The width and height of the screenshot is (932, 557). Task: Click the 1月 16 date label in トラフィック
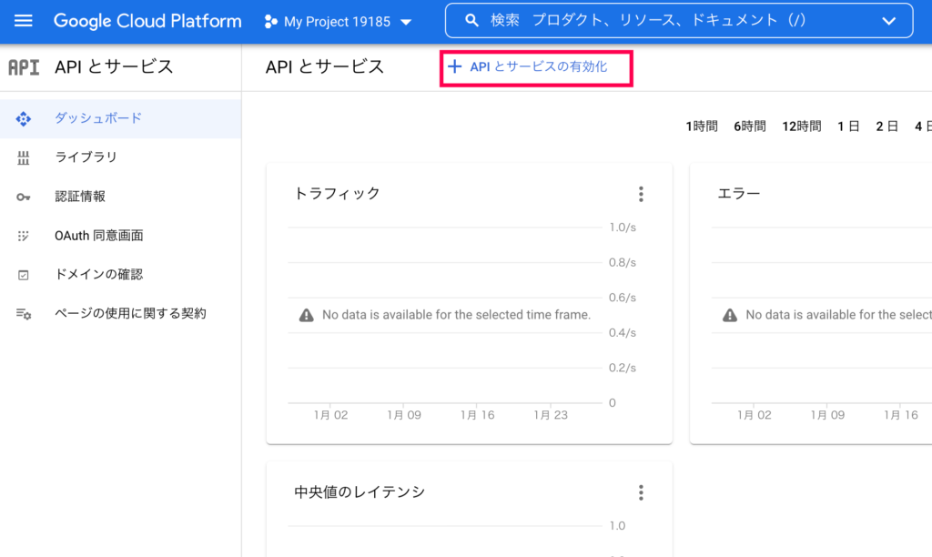click(477, 415)
